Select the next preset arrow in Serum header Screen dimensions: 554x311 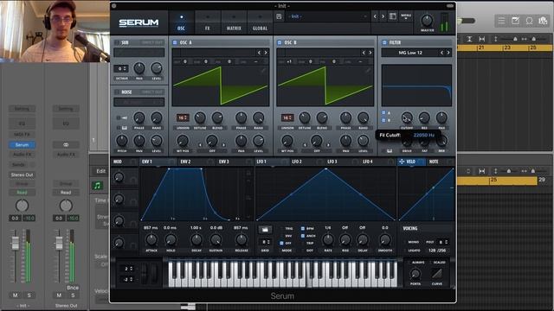coord(383,16)
